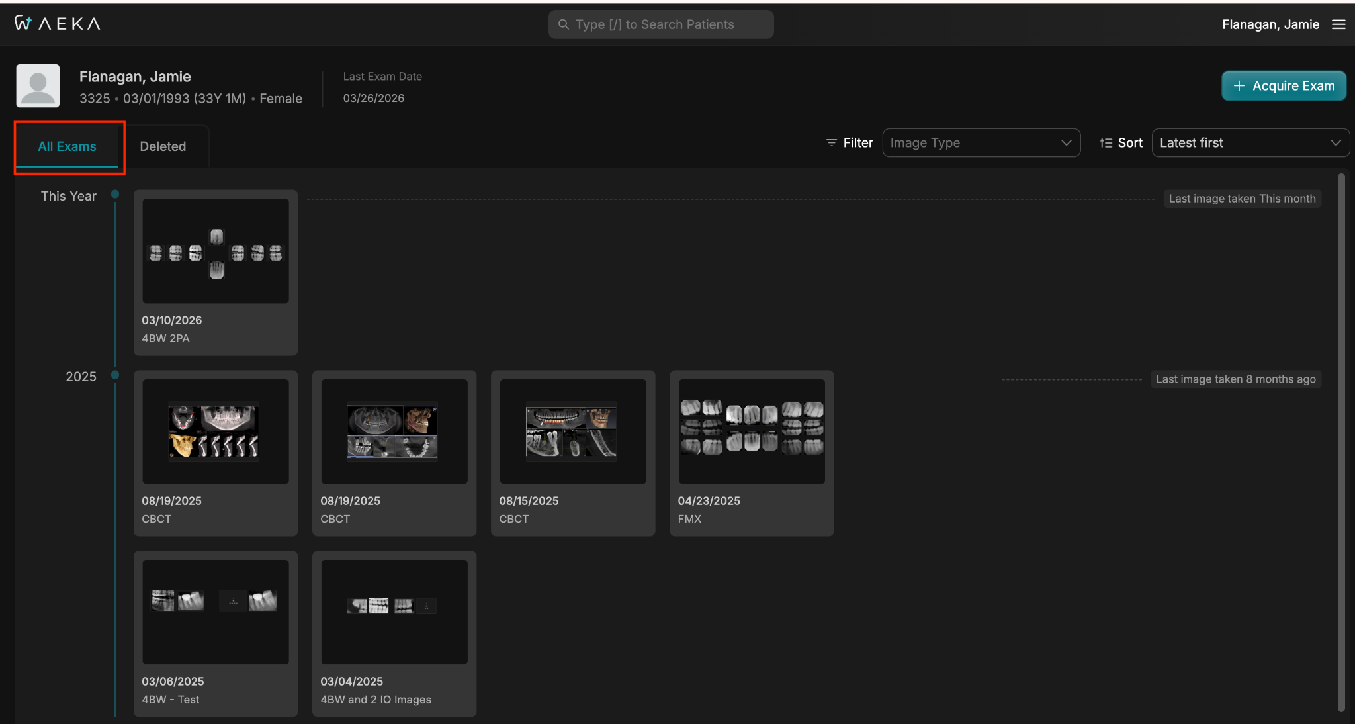1355x724 pixels.
Task: Open the 03/10/2026 4BW 2PA exam thumbnail
Action: click(x=216, y=251)
